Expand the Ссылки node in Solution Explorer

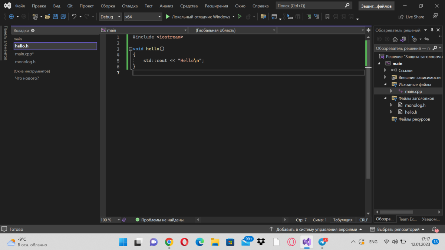coord(385,70)
